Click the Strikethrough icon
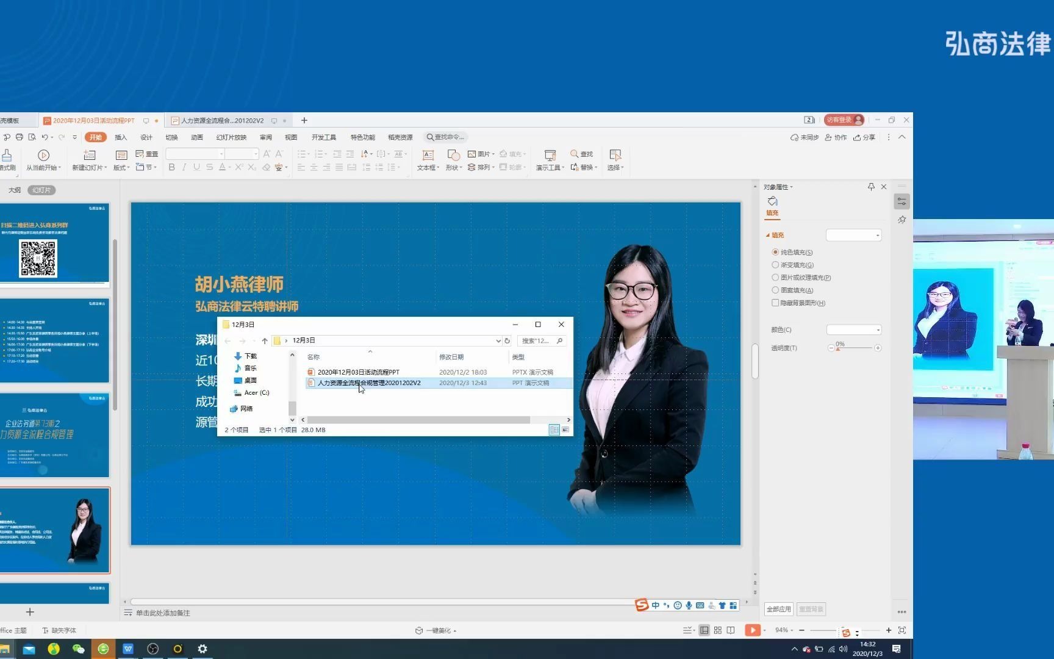 pyautogui.click(x=209, y=167)
